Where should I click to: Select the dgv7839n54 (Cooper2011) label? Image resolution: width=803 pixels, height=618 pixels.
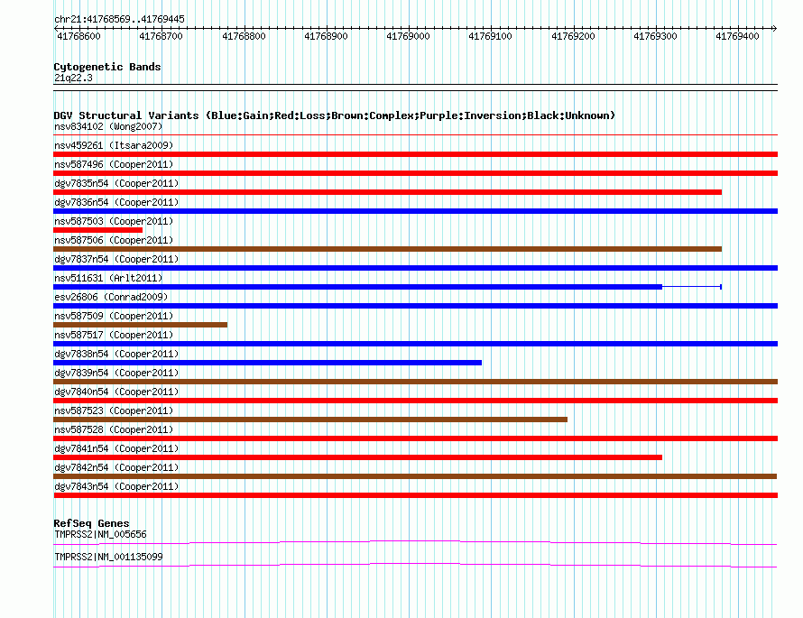[x=116, y=373]
